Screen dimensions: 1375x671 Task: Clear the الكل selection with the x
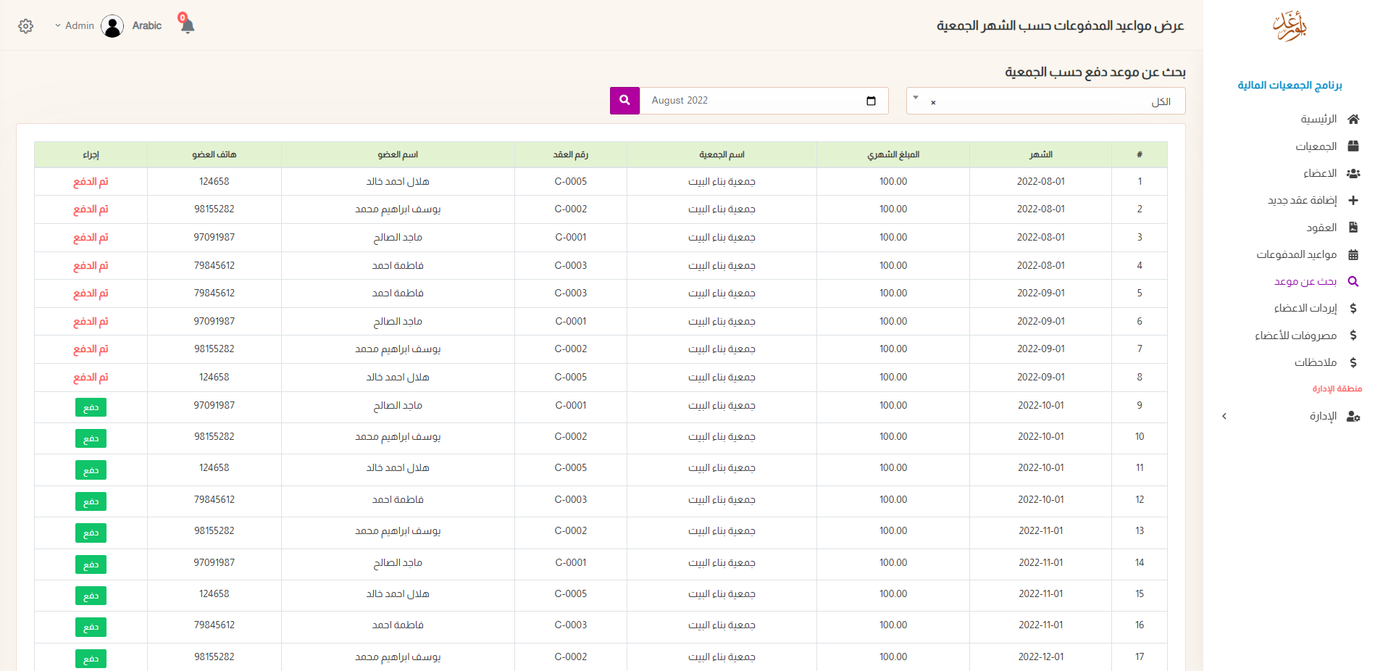point(933,102)
